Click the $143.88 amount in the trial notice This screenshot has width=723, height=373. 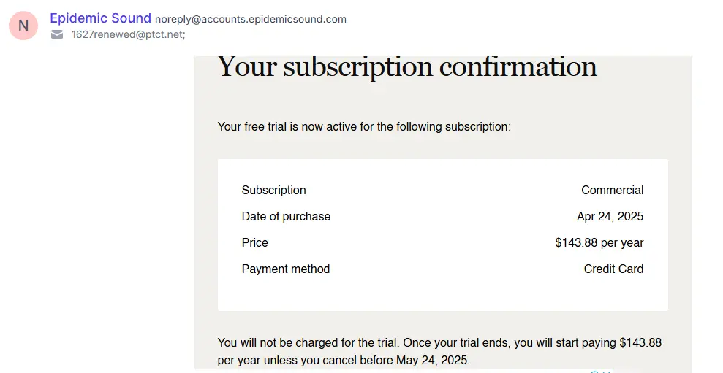tap(640, 342)
